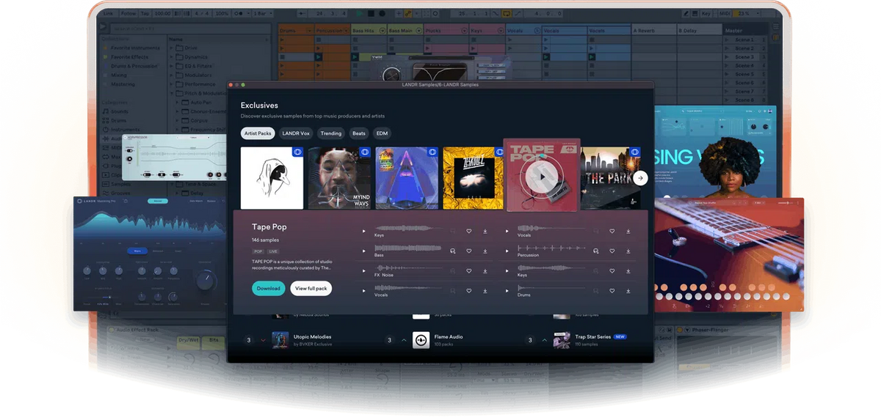Click up chevron beside Trap Star Series
This screenshot has width=881, height=417.
point(544,340)
